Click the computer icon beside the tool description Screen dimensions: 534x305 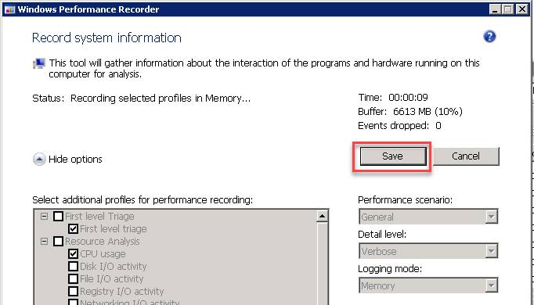click(39, 63)
